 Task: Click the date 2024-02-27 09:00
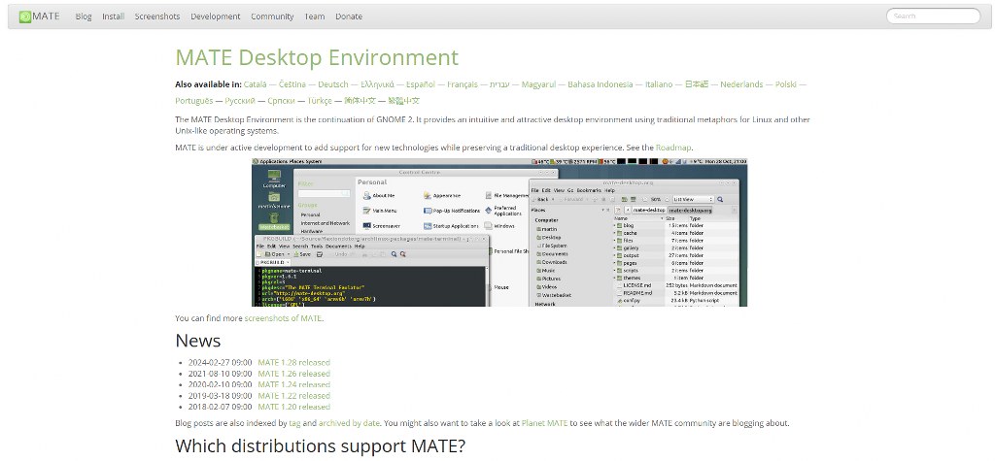click(221, 363)
